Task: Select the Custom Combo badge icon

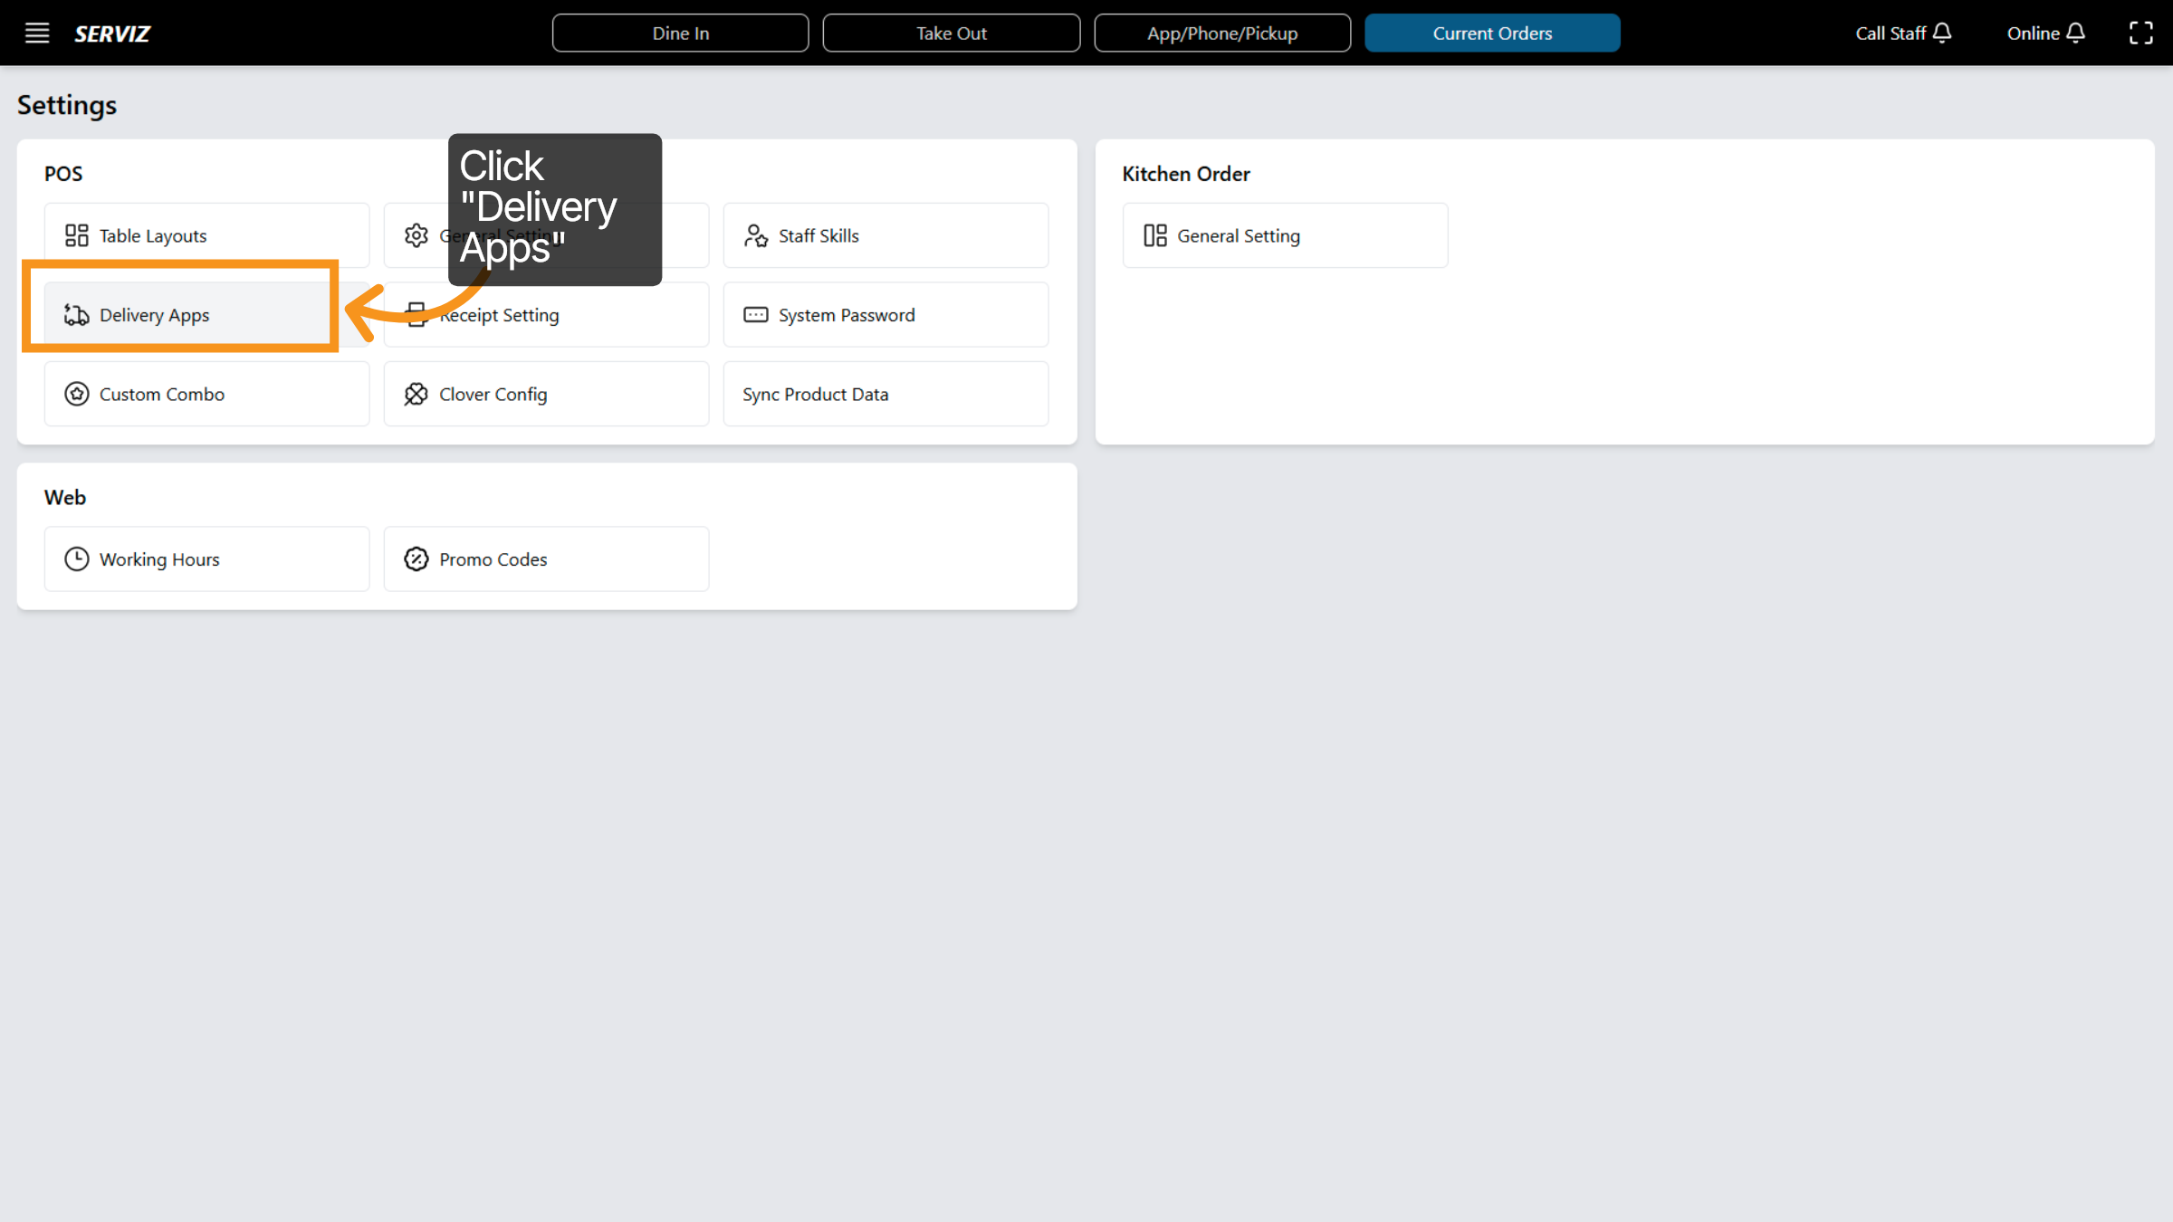Action: click(x=77, y=394)
